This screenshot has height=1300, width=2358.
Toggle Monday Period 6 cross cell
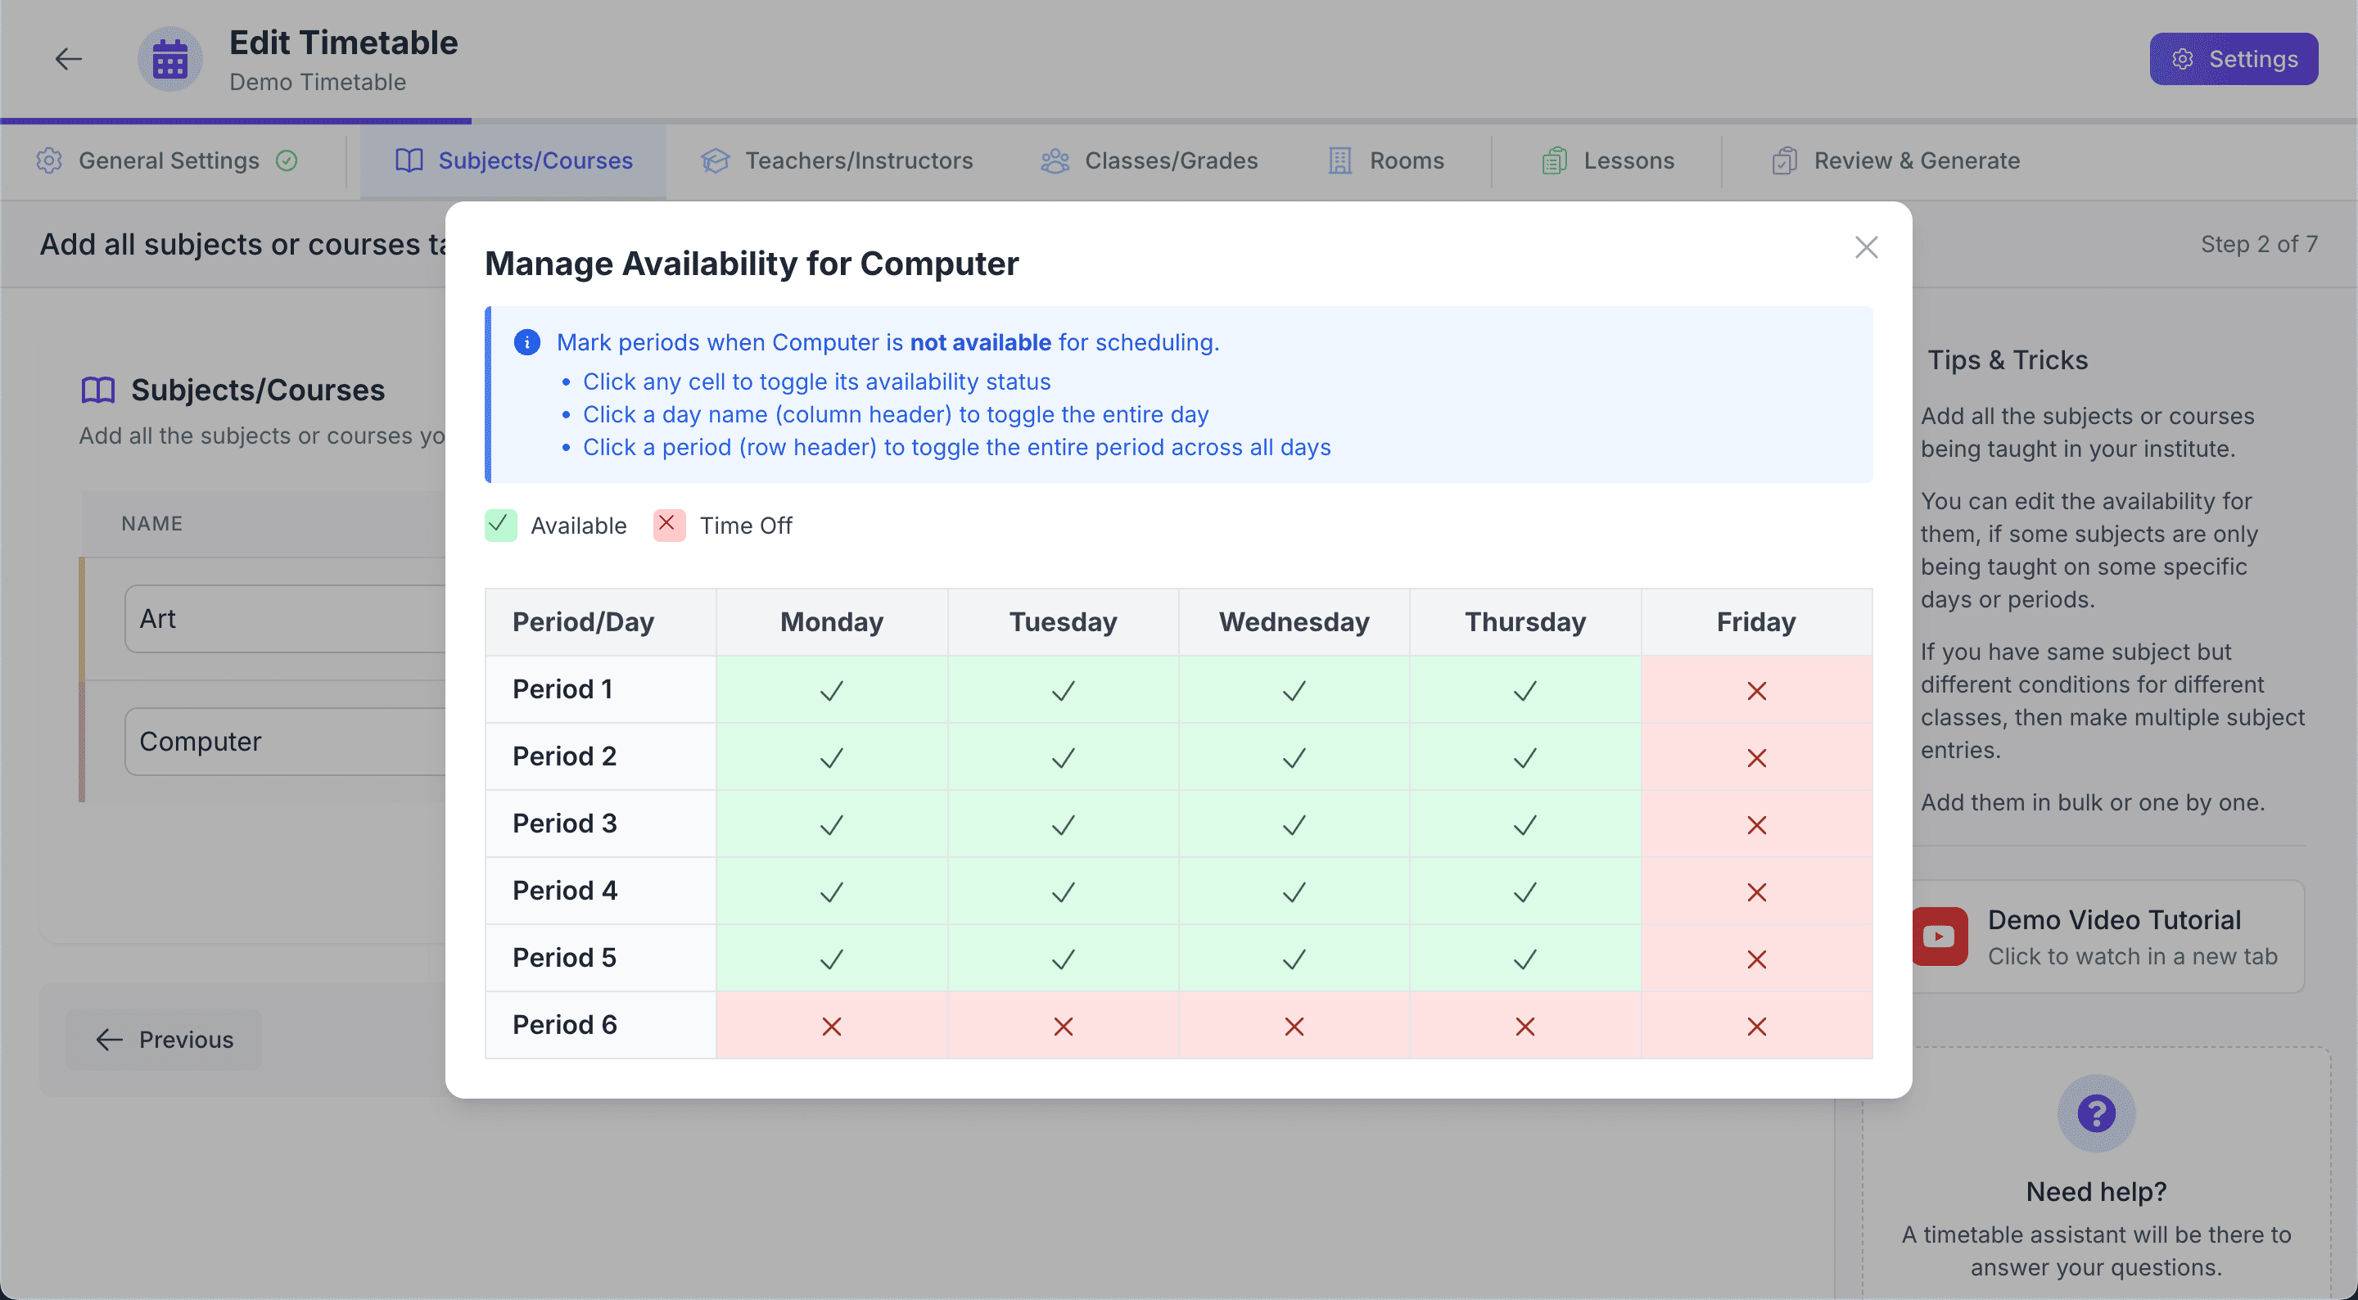coord(831,1024)
